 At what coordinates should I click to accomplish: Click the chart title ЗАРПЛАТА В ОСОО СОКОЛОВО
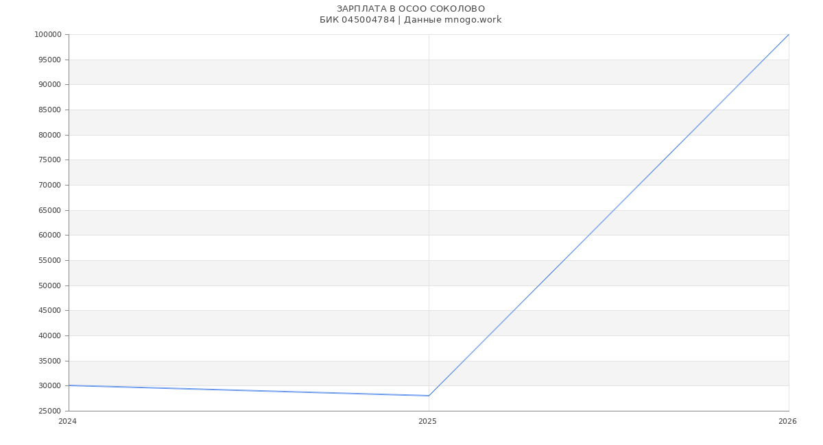411,9
